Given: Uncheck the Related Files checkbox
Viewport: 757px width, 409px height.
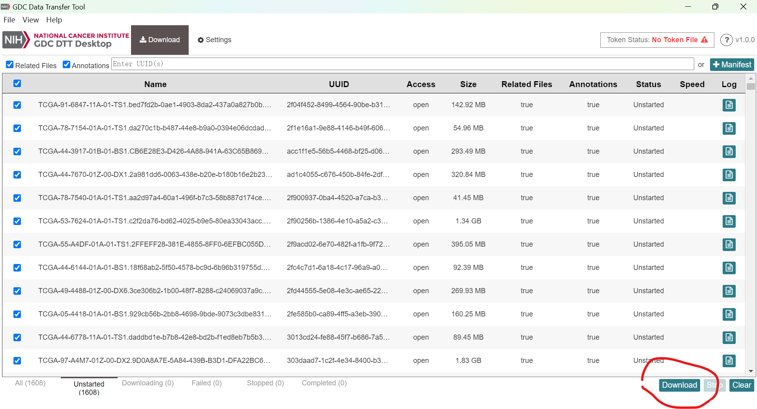Looking at the screenshot, I should [x=9, y=64].
